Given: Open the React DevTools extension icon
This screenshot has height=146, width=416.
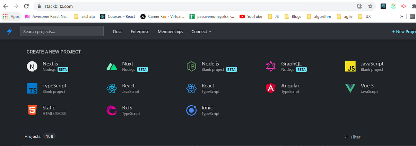Looking at the screenshot, I should (x=383, y=6).
